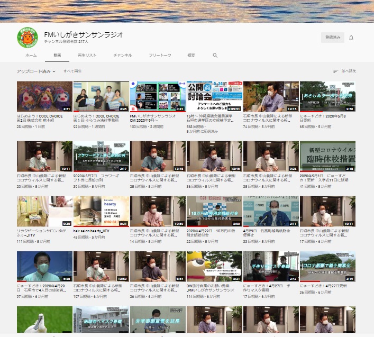Click the hair salon hearty video thumbnail
Screen dimensions: 374x337
click(101, 211)
